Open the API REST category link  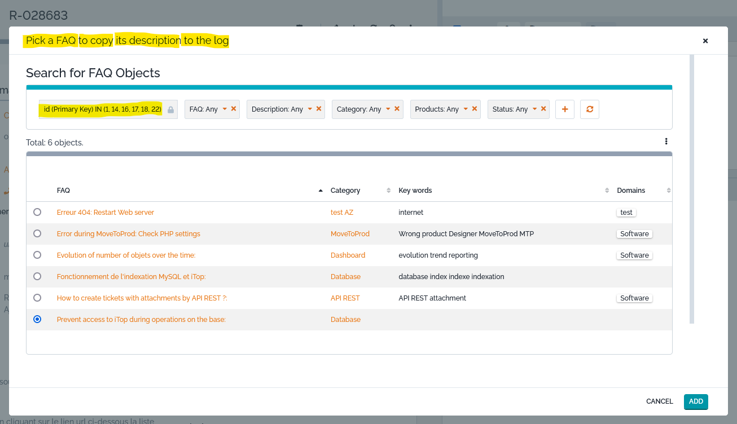[x=345, y=298]
